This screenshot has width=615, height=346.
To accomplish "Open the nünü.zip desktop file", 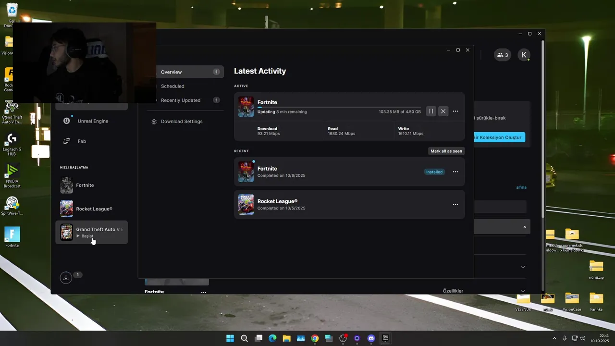I will pyautogui.click(x=596, y=270).
